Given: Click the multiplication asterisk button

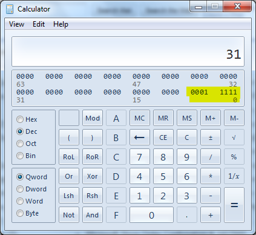Looking at the screenshot, I should pyautogui.click(x=211, y=176).
